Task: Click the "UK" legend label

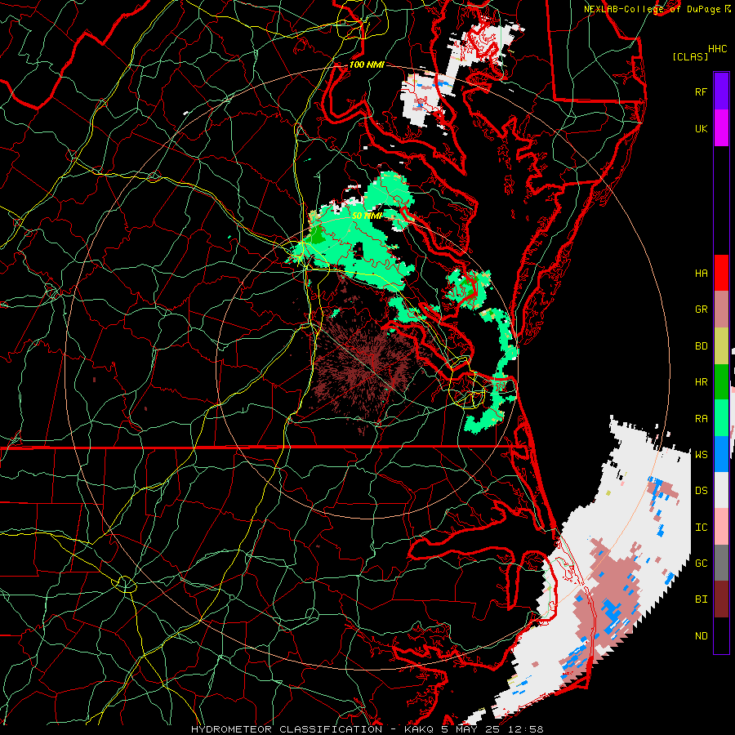Action: pos(701,128)
